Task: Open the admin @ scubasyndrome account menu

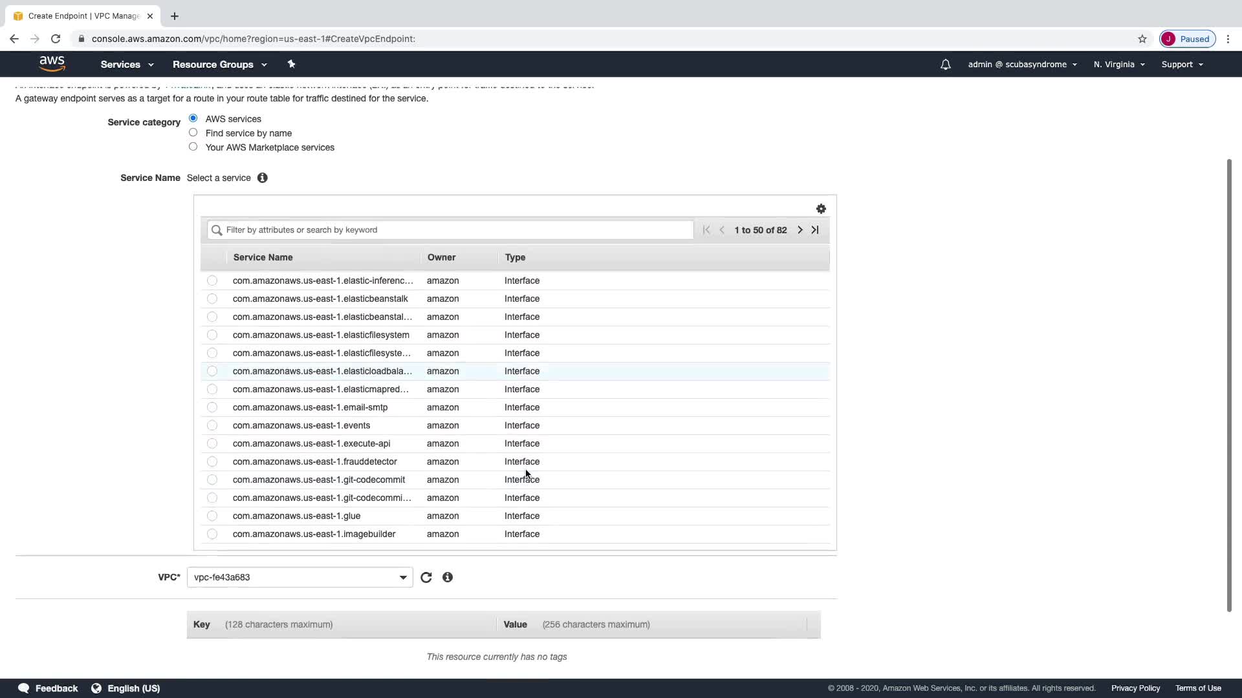Action: pos(1022,65)
